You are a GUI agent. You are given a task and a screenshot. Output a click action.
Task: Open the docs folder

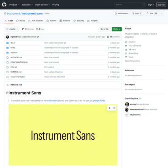click(13, 43)
